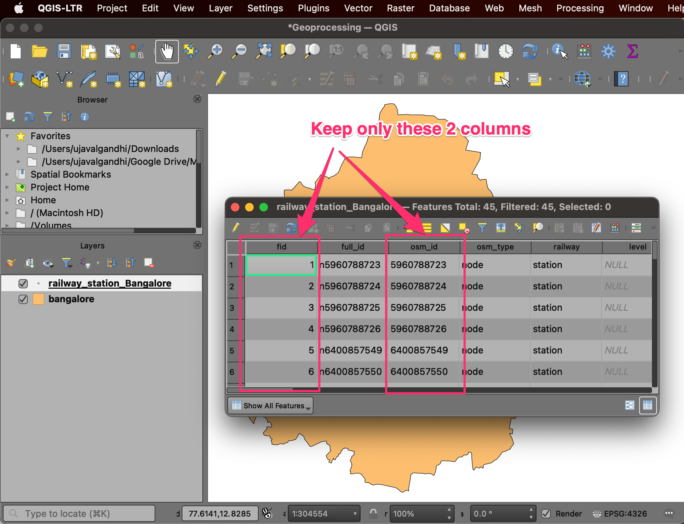Switch attribute table to form view

click(630, 405)
